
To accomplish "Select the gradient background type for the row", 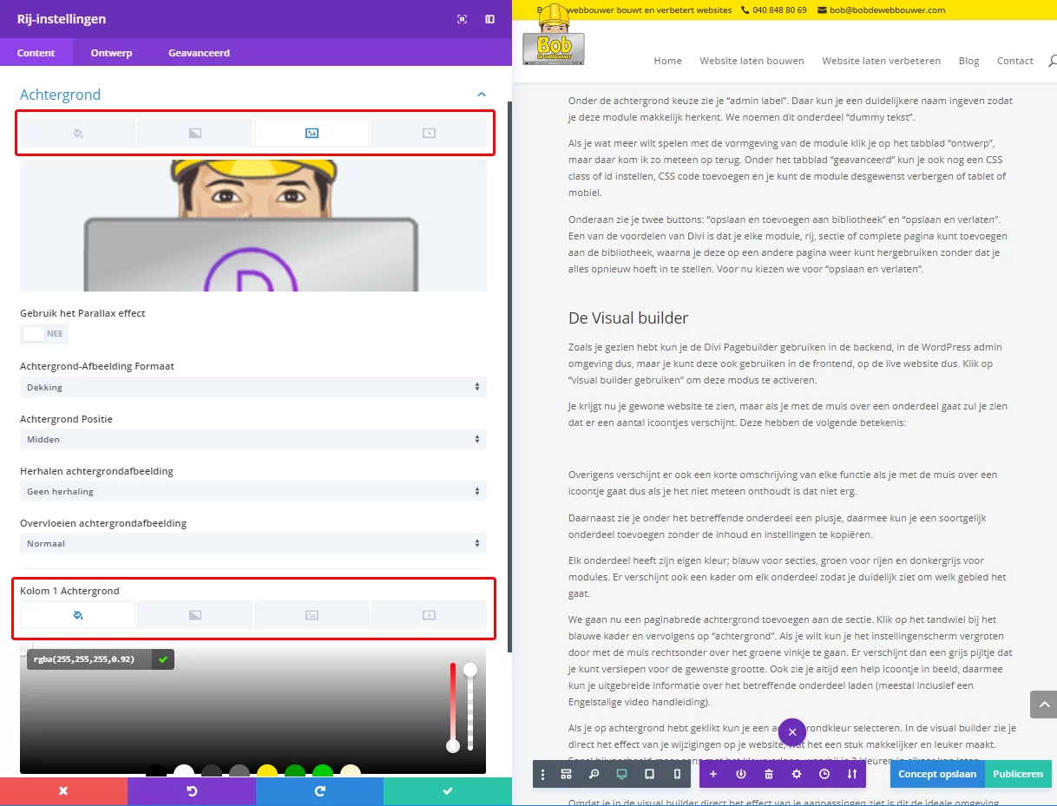I will click(x=194, y=132).
